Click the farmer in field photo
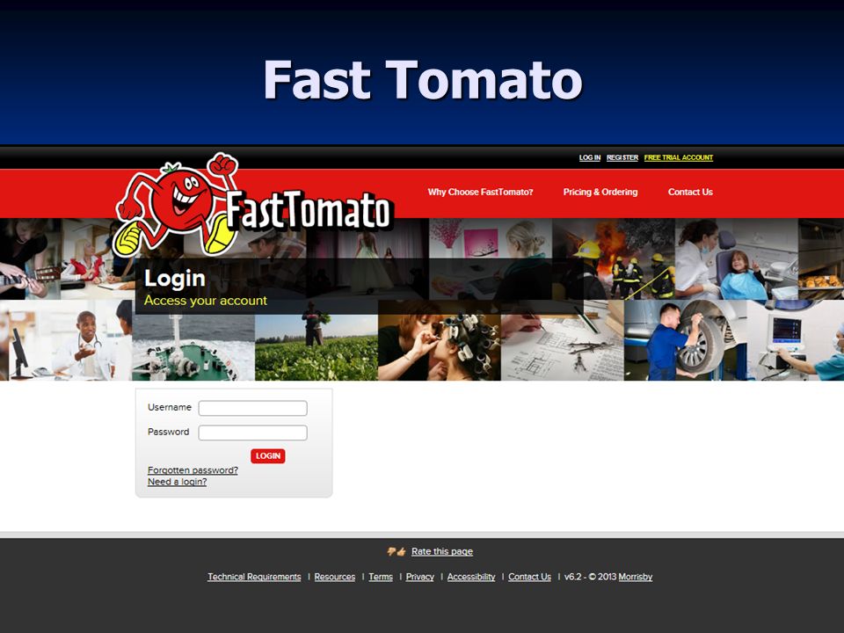 pyautogui.click(x=316, y=347)
